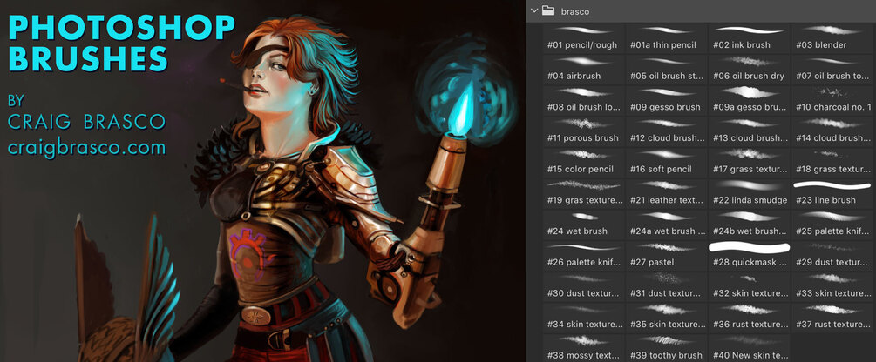
Task: Select the #18 grass texture brush
Action: click(832, 163)
